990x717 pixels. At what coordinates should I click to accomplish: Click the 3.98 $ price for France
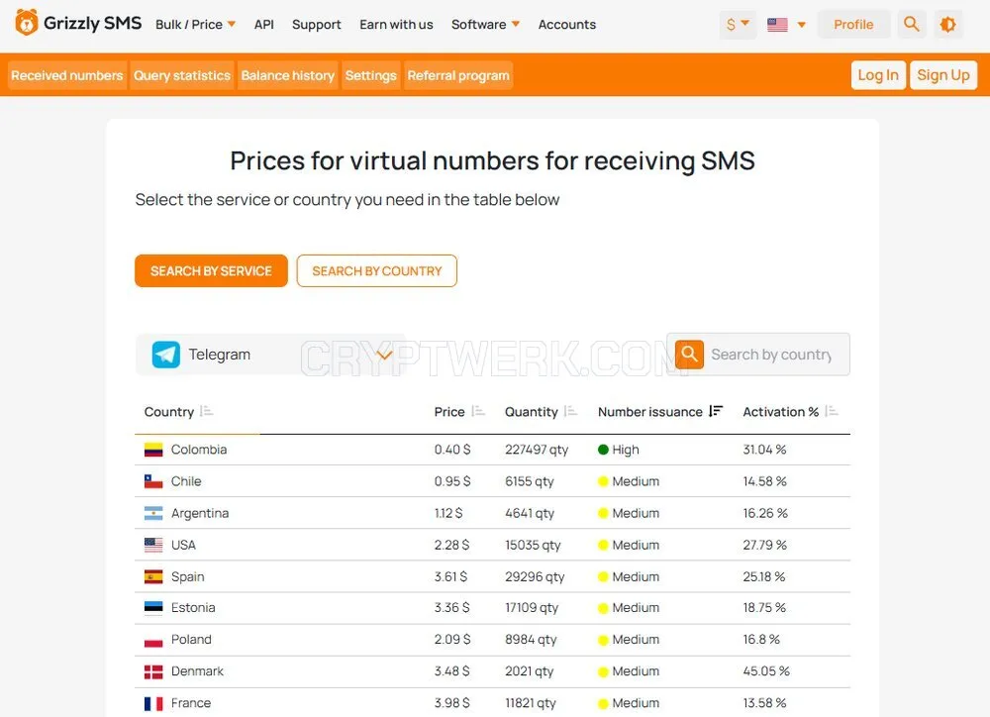click(x=452, y=702)
